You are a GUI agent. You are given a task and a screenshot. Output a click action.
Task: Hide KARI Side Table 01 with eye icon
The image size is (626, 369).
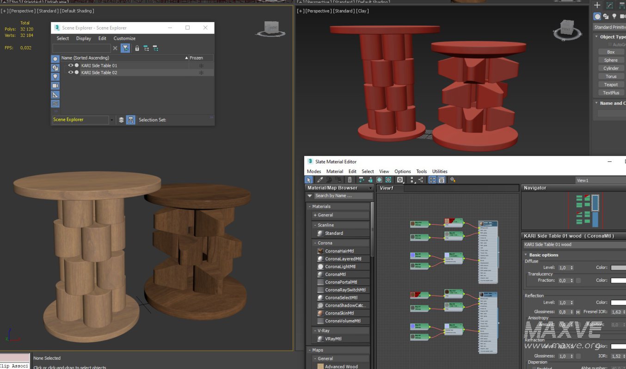point(71,65)
